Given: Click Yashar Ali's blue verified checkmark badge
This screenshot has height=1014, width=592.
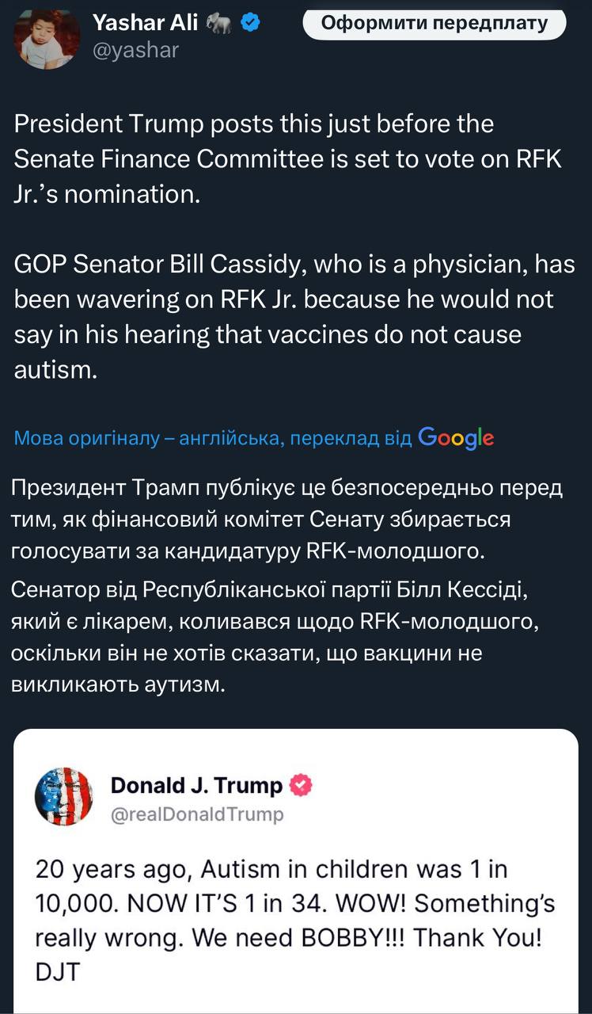Looking at the screenshot, I should tap(252, 24).
